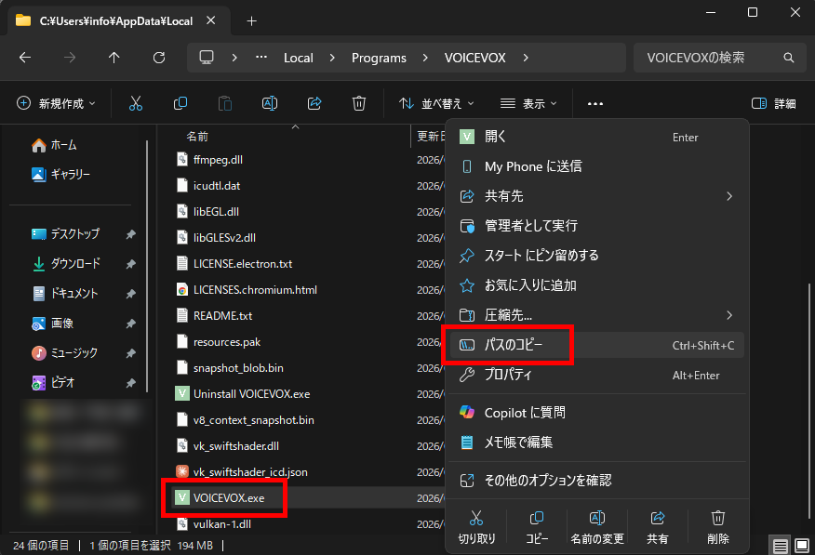Expand the 共有先 submenu
The height and width of the screenshot is (555, 815).
(729, 196)
